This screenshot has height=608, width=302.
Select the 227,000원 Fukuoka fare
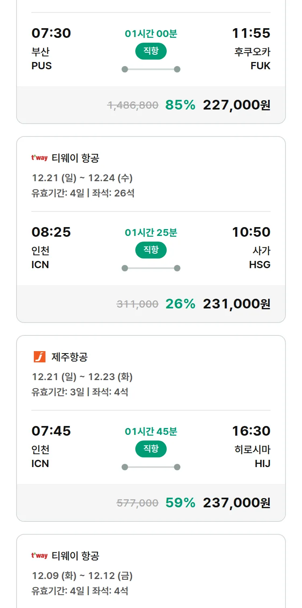(236, 105)
